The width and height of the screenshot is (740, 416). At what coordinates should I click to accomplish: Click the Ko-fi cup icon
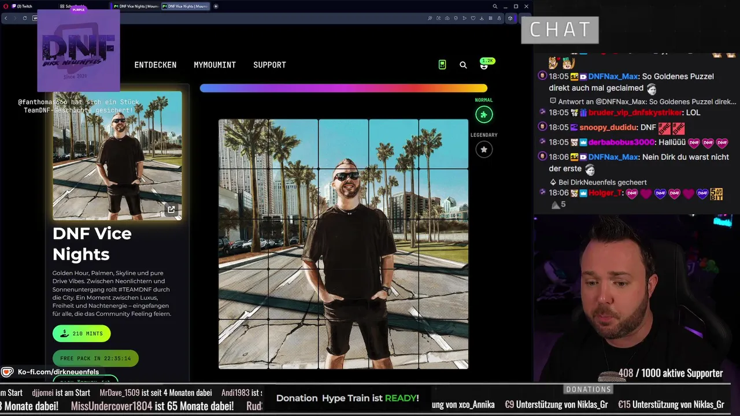click(7, 372)
